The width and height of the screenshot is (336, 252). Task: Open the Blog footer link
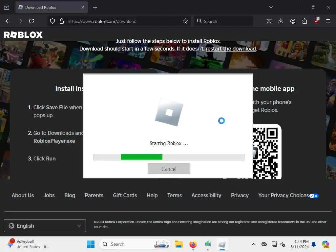(x=70, y=196)
